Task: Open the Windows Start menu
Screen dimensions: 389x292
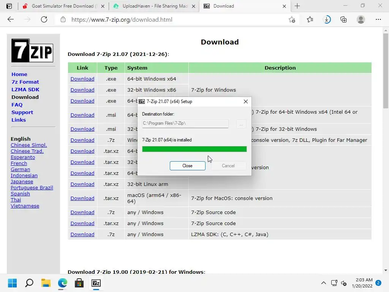Action: click(x=12, y=283)
